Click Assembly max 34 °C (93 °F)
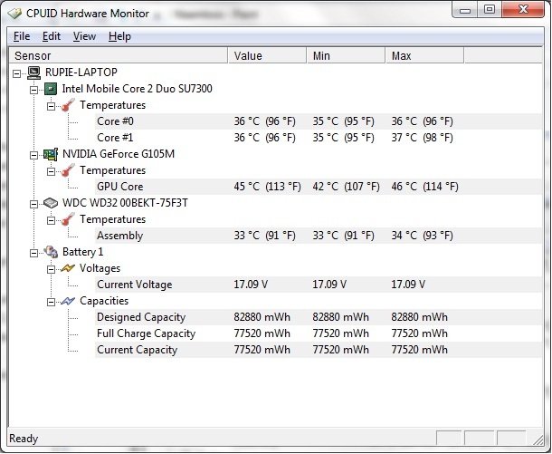 tap(422, 236)
